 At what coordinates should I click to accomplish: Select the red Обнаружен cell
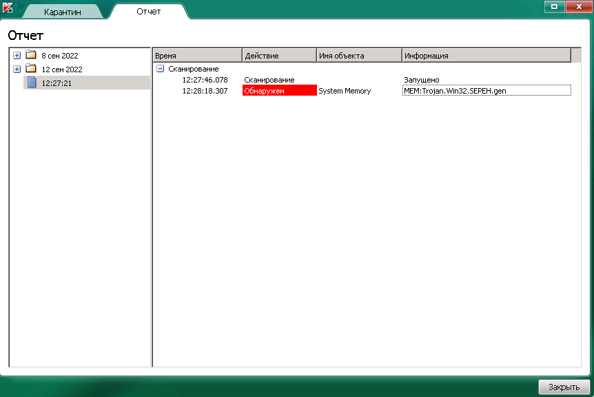(x=280, y=90)
